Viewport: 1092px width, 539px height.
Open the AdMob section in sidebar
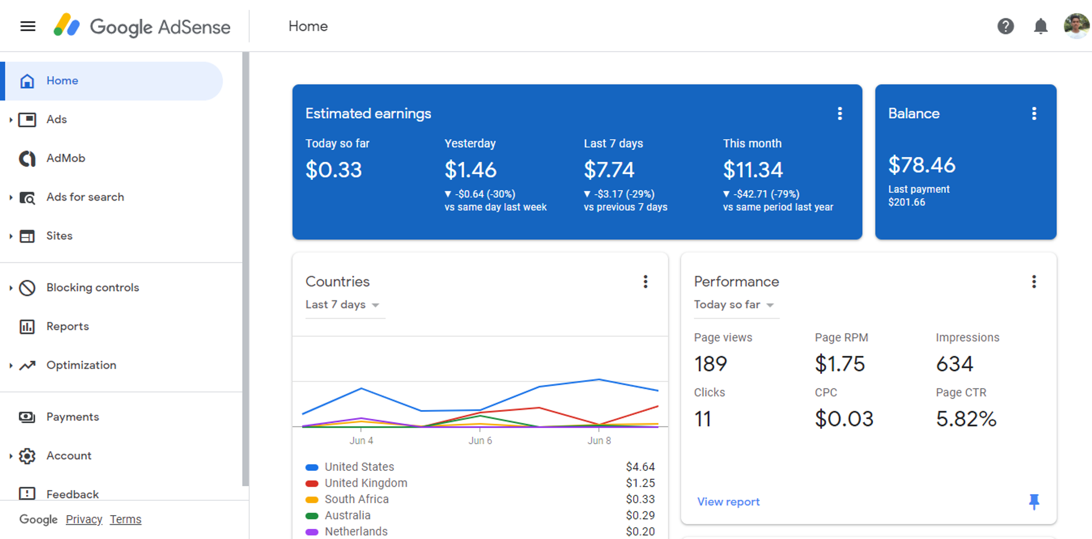tap(65, 158)
